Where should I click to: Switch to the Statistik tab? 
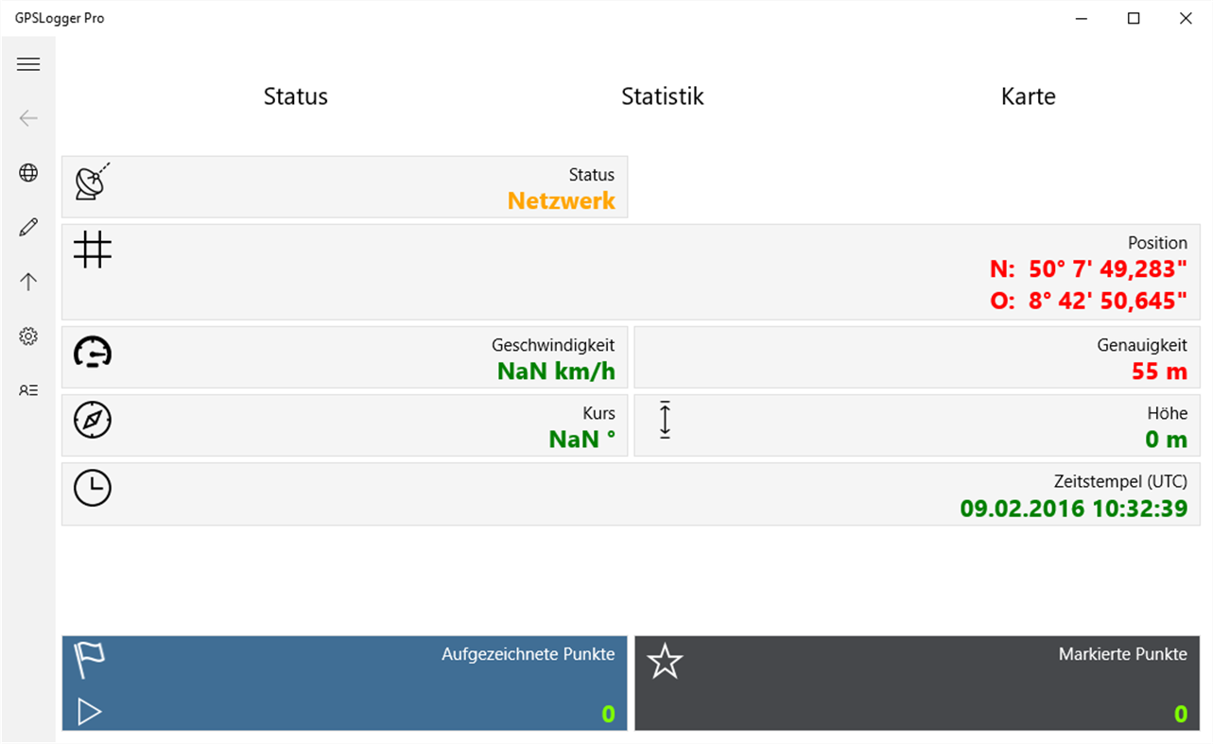[662, 96]
